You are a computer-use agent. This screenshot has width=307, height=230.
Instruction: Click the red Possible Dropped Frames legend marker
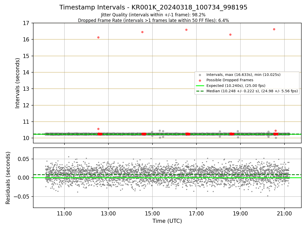[x=200, y=80]
